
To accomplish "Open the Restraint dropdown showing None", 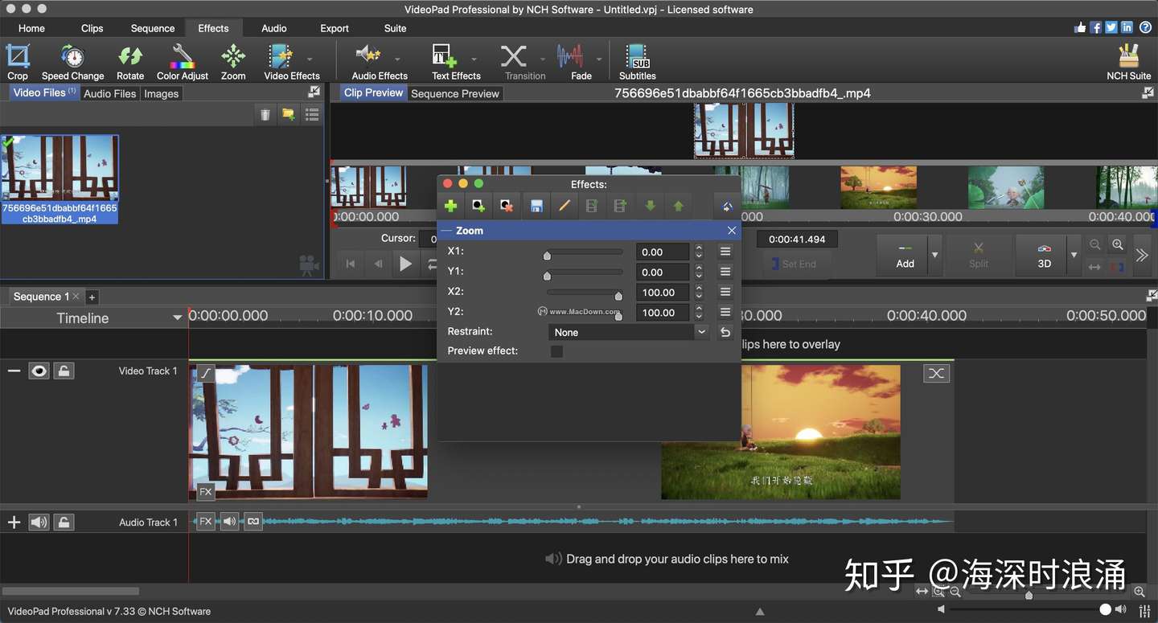I will [x=628, y=332].
